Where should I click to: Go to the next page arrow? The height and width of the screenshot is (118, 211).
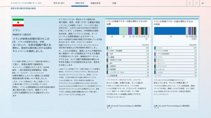click(x=196, y=3)
